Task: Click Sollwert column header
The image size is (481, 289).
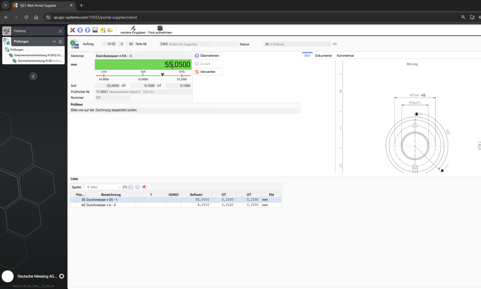Action: (196, 195)
